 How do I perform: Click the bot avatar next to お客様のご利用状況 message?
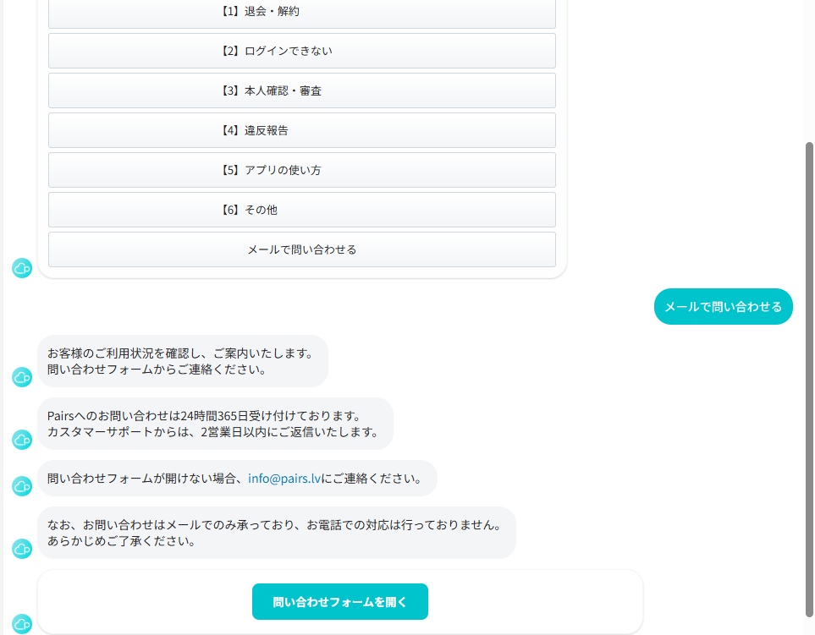(22, 377)
